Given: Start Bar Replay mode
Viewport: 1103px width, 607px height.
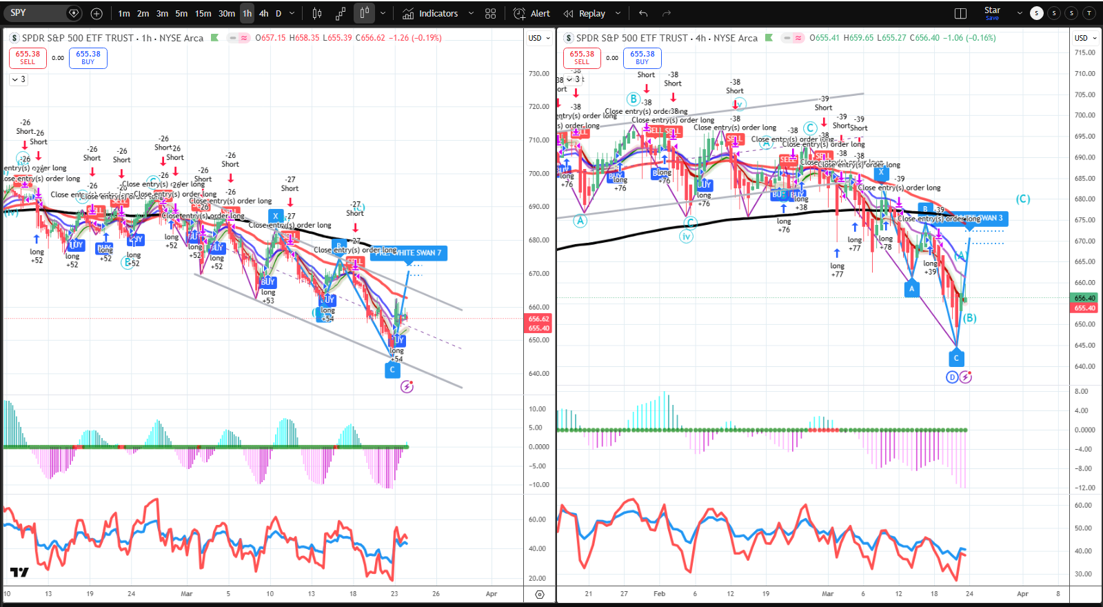Looking at the screenshot, I should tap(585, 13).
